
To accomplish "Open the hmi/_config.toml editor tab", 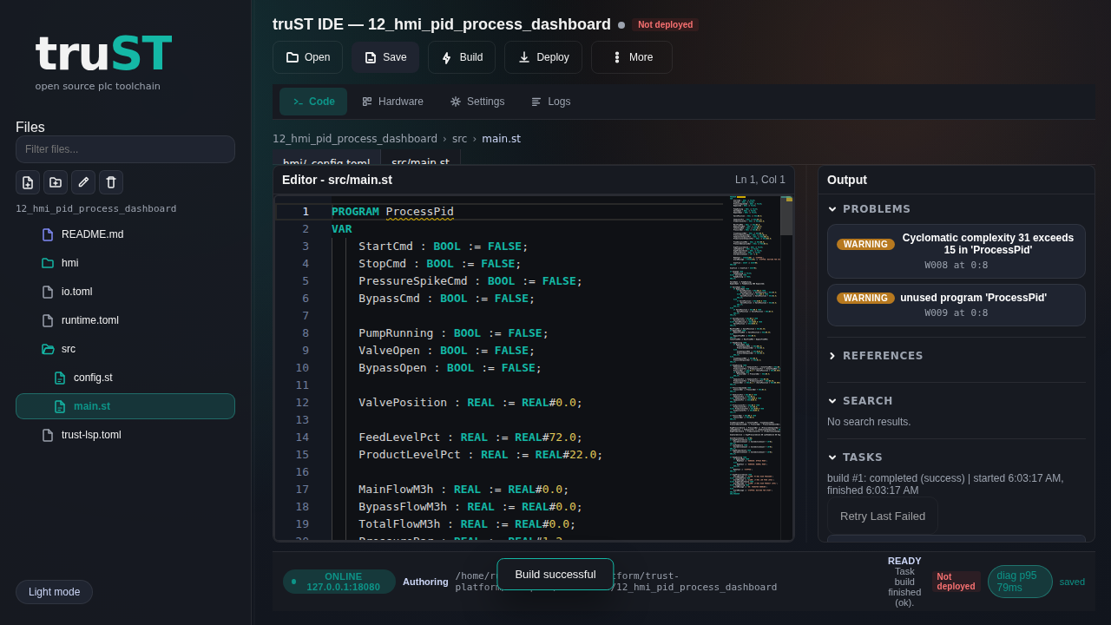I will 325,163.
